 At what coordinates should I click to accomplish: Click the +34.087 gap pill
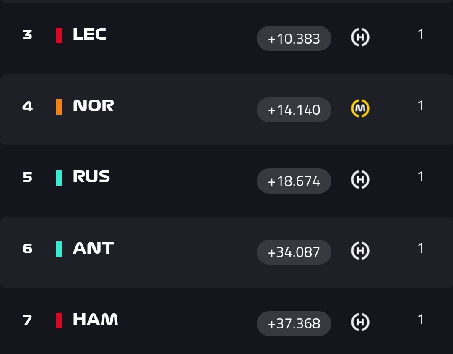click(294, 252)
